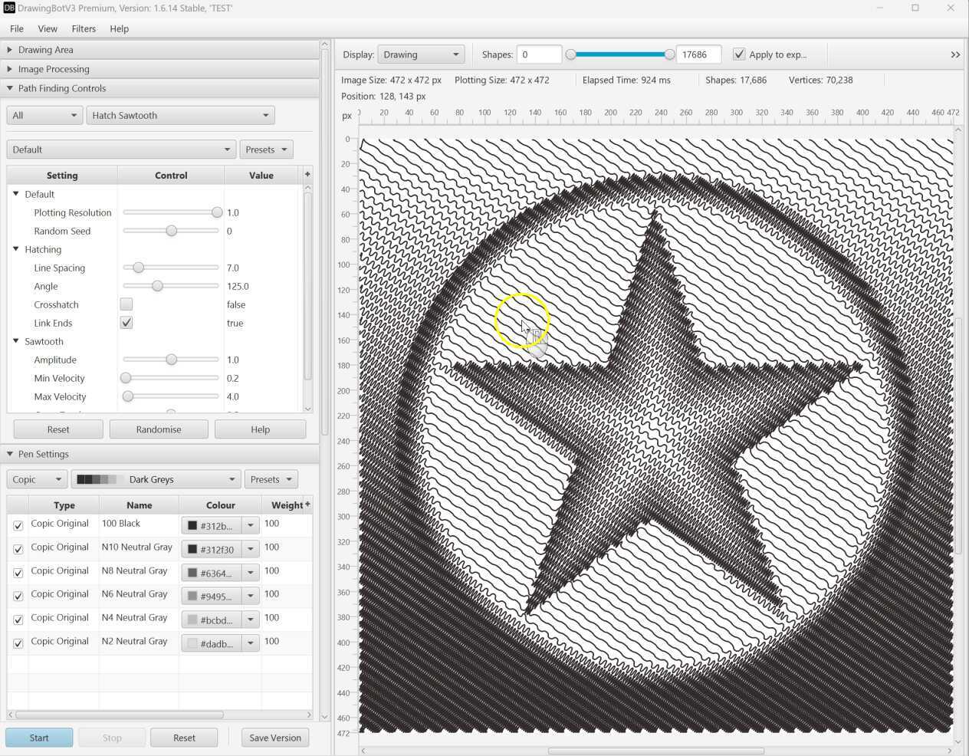This screenshot has width=969, height=756.
Task: Adjust the Line Spacing slider handle
Action: [138, 268]
